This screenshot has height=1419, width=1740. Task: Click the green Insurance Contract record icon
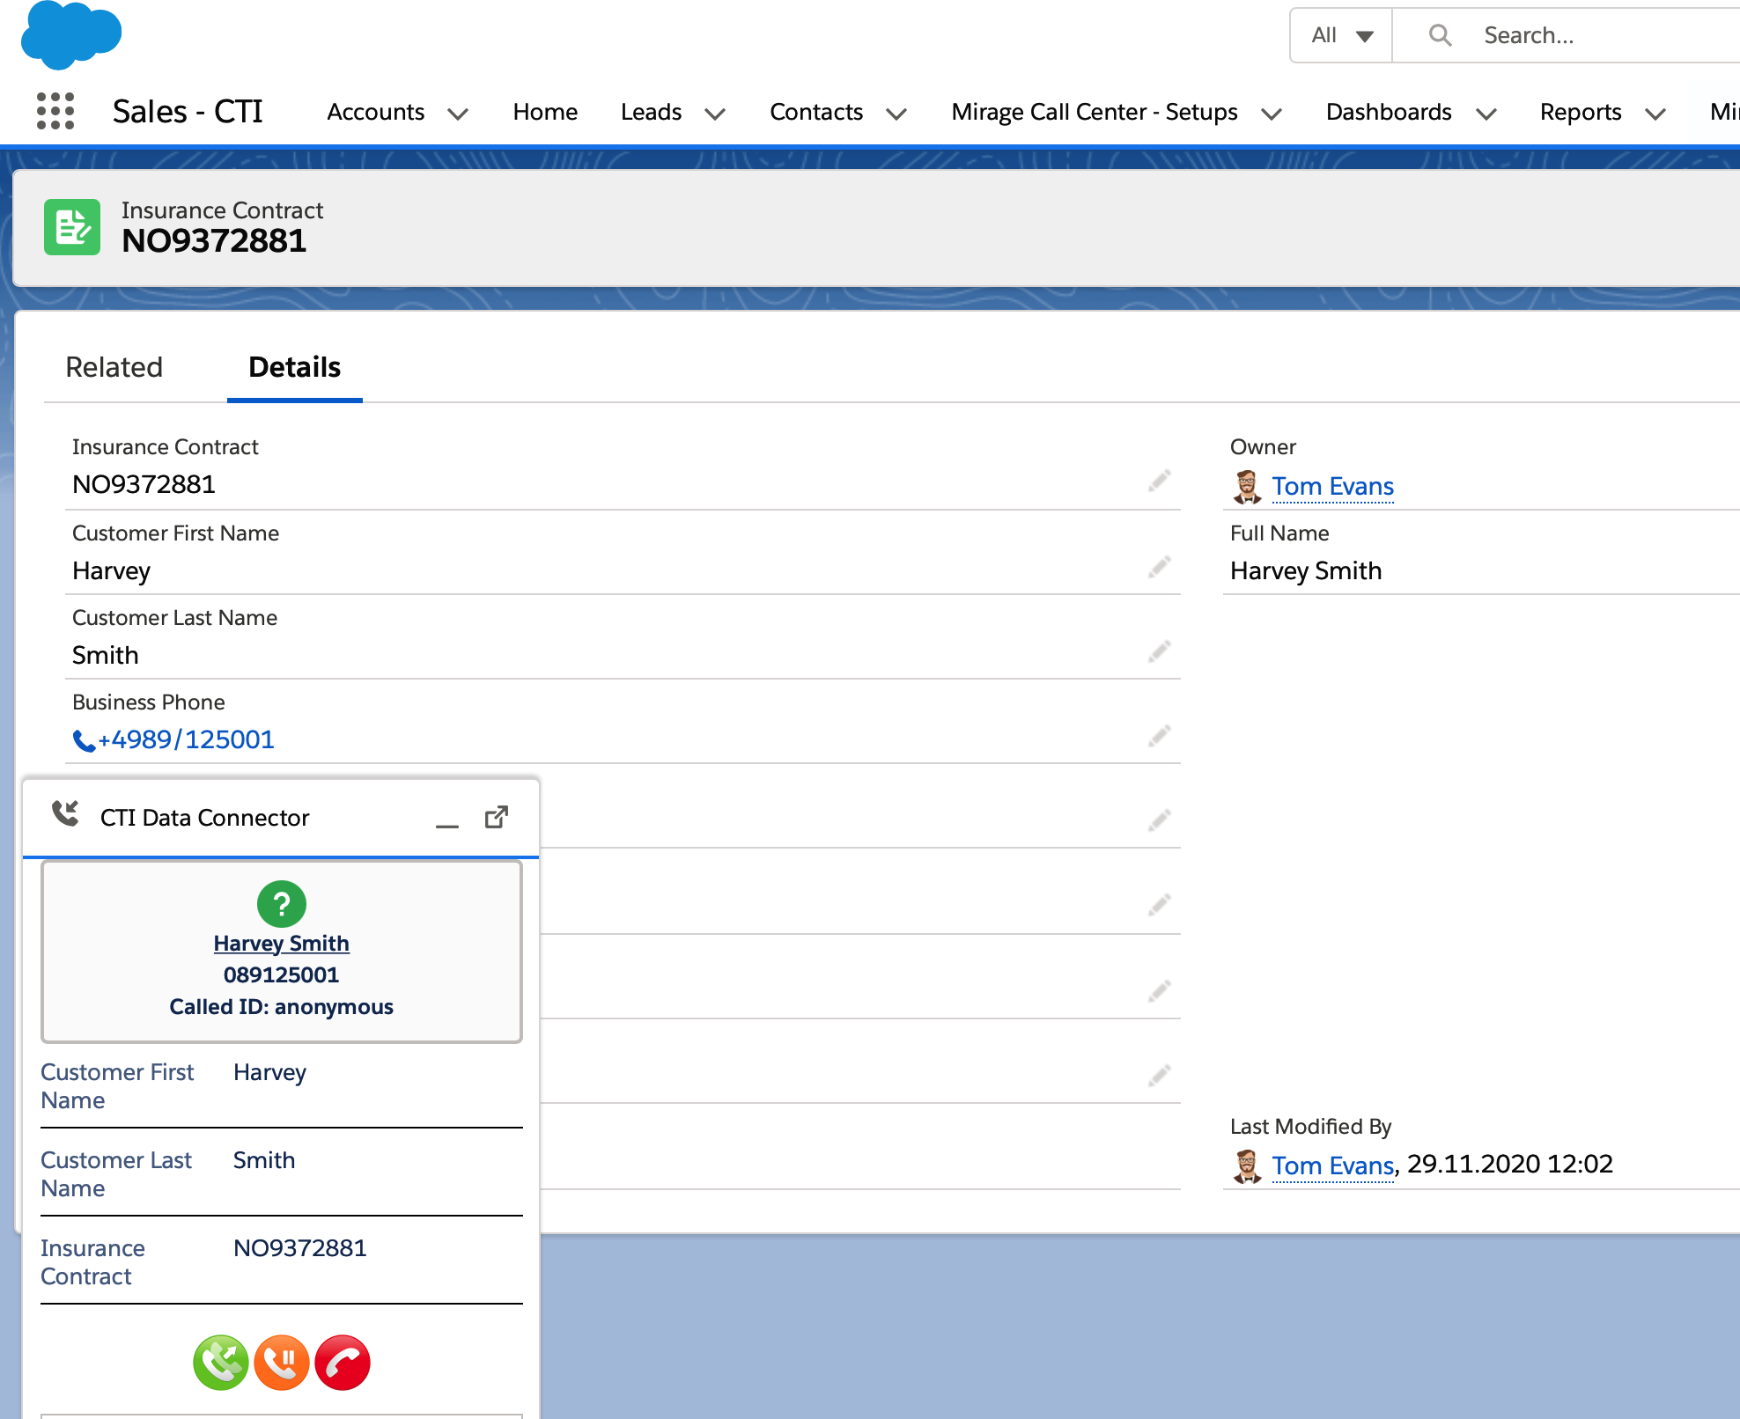pyautogui.click(x=72, y=227)
